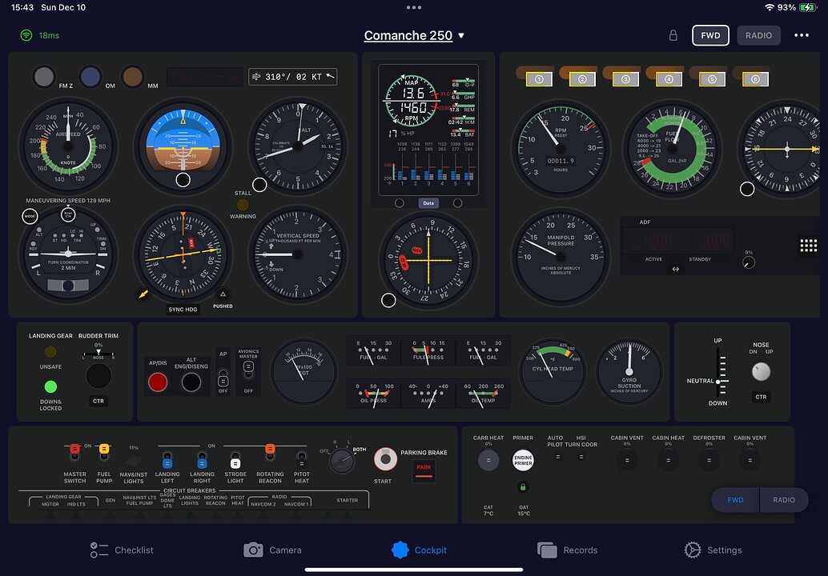
Task: Open the Checklist tab
Action: [123, 550]
